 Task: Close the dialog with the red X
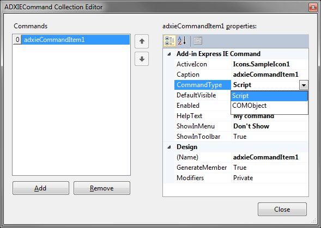click(x=313, y=8)
